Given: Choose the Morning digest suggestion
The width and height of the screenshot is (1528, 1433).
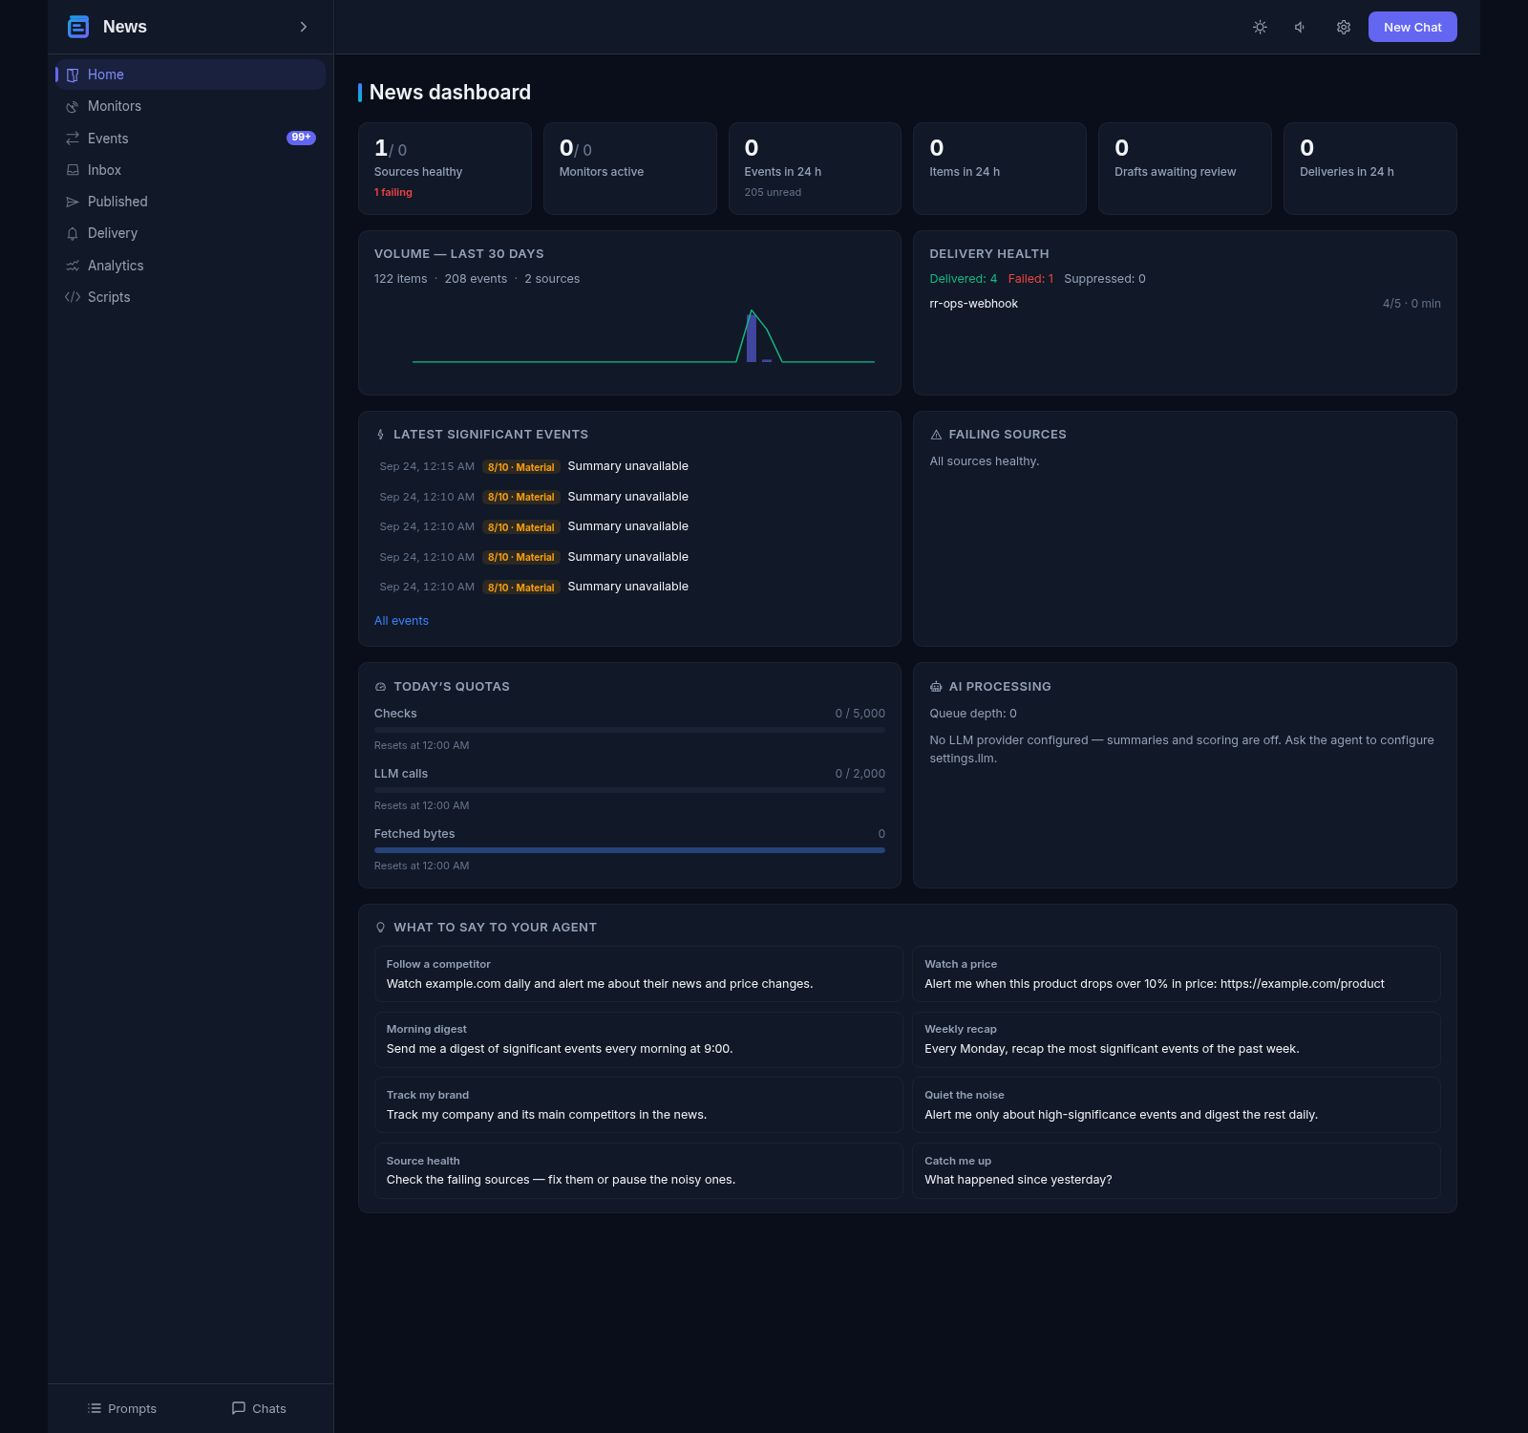Looking at the screenshot, I should [638, 1039].
